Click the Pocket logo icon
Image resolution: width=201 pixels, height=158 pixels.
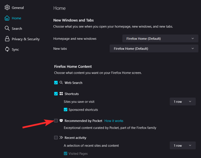(x=61, y=121)
